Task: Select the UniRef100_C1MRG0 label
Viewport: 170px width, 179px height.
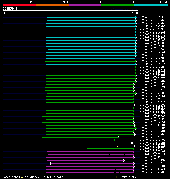Action: pyautogui.click(x=152, y=134)
